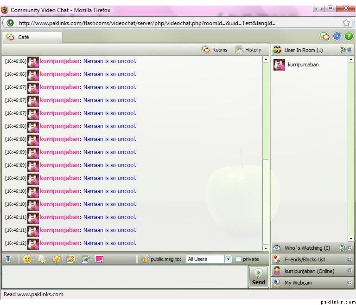Click the insert image icon in toolbar

70,259
